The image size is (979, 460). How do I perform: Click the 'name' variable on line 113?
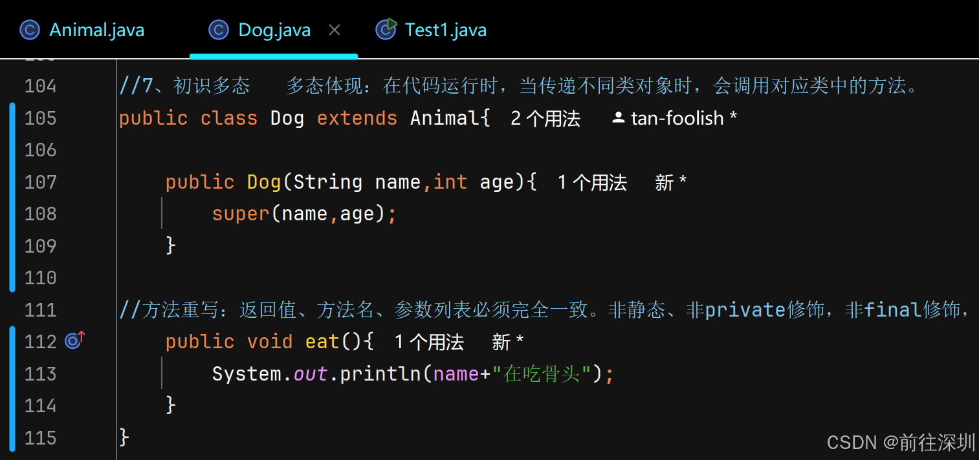point(456,373)
